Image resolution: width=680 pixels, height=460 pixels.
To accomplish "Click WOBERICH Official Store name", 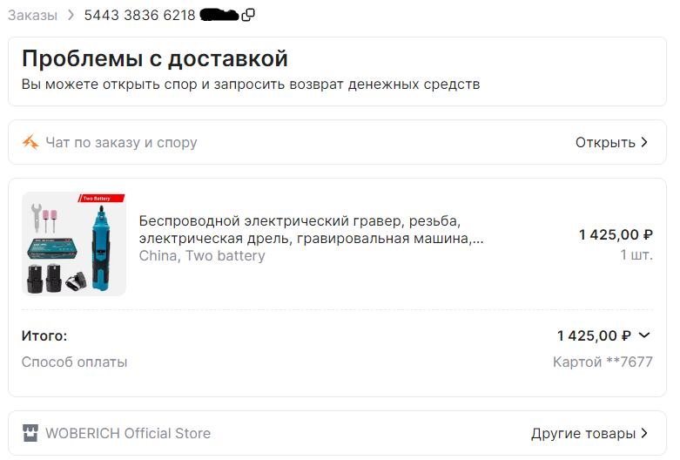I will point(128,433).
